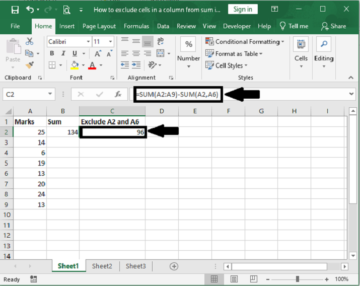Click the Copy icon in Clipboard group
Image resolution: width=360 pixels, height=286 pixels.
coord(29,53)
